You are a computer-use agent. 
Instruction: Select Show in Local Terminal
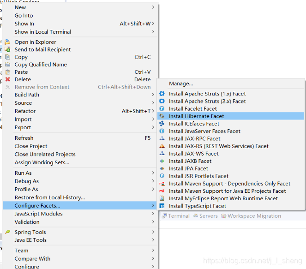point(80,32)
